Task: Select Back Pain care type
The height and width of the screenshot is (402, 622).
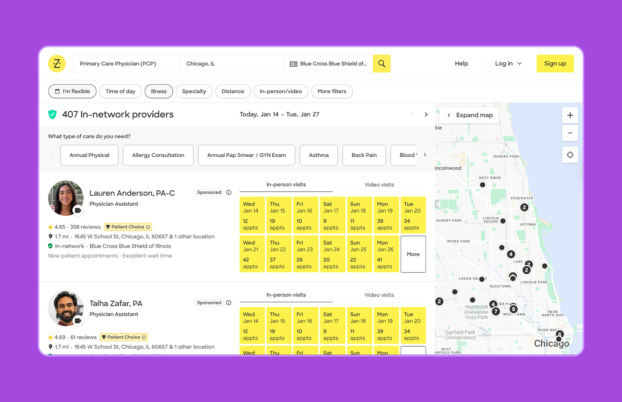Action: click(x=364, y=155)
